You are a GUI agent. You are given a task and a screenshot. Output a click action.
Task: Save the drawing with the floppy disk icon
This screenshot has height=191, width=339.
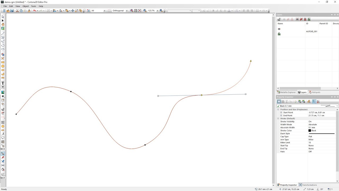pyautogui.click(x=12, y=11)
